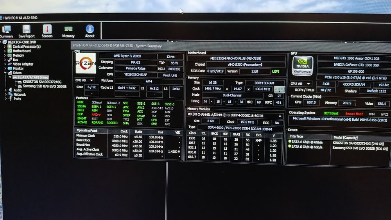The image size is (391, 220).
Task: Click the Samsung SSD 870 EVO 500GB [500 GB] entry
Action: coord(360,148)
